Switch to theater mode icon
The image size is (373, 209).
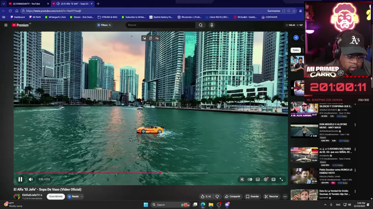click(274, 179)
